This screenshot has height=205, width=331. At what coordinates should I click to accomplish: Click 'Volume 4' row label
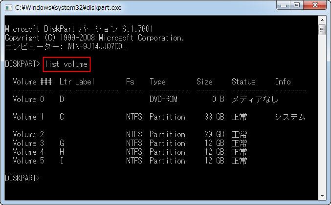[28, 152]
